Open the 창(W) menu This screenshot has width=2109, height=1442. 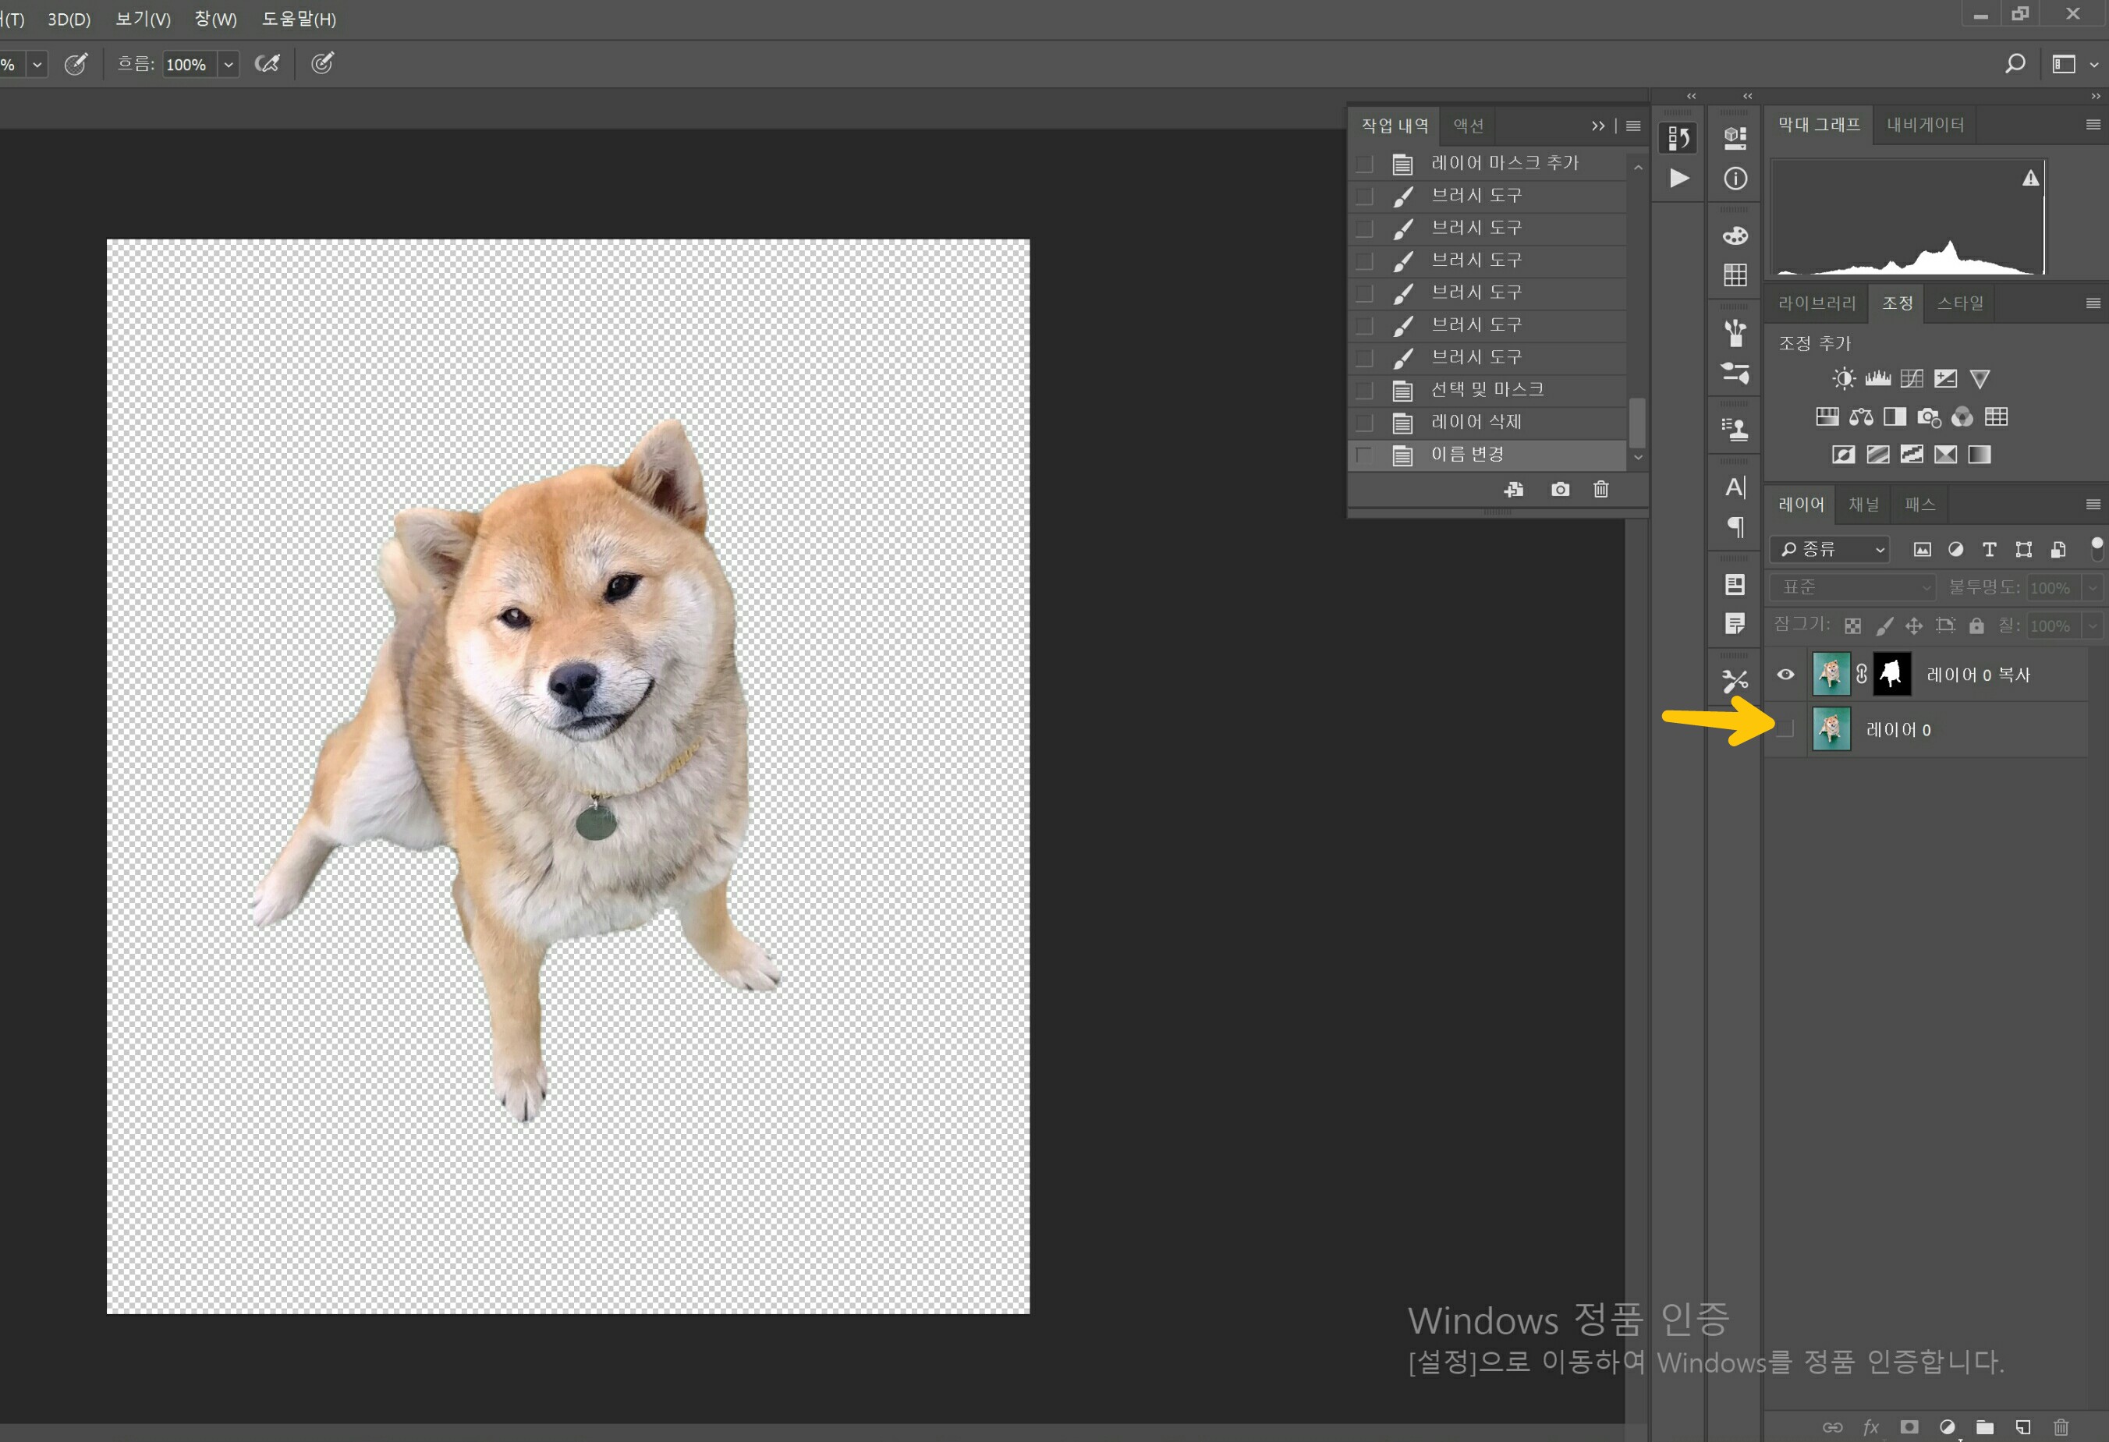215,19
